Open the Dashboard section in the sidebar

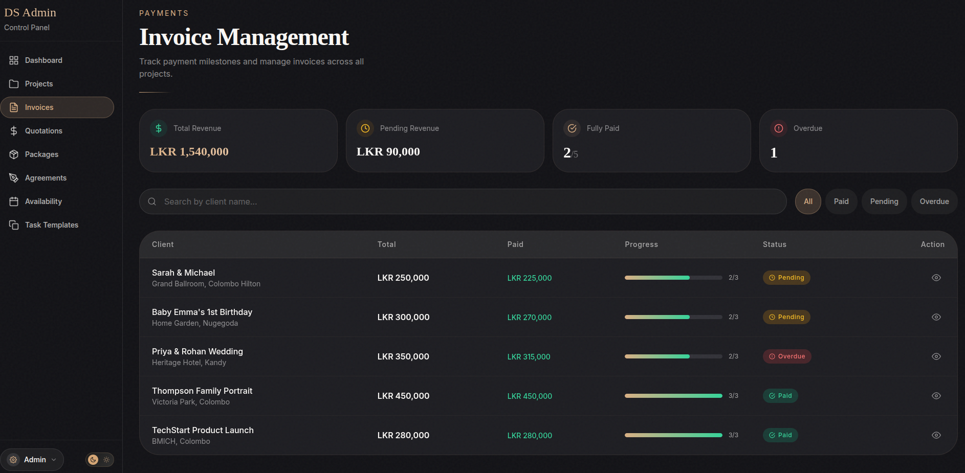43,60
